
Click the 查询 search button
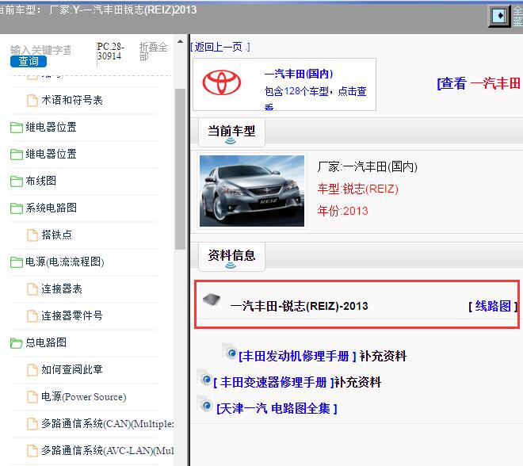click(x=29, y=61)
